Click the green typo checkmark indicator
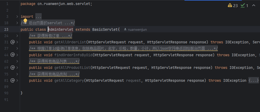 coord(244,6)
